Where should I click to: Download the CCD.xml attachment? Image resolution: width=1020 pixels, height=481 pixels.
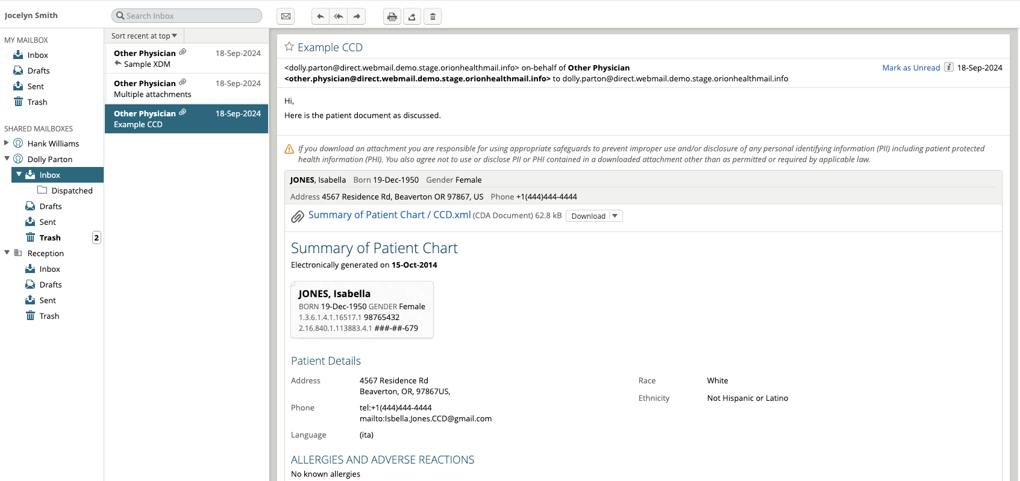tap(588, 216)
